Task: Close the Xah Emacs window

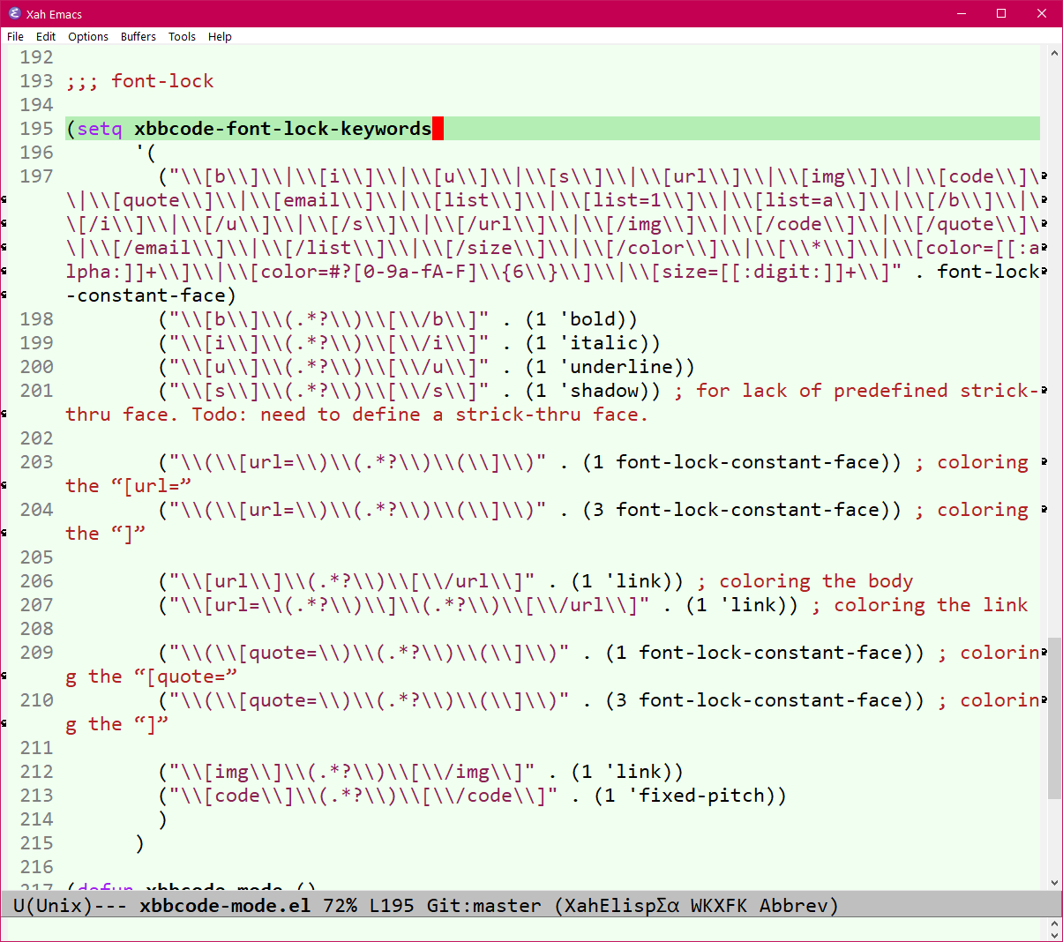Action: point(1042,13)
